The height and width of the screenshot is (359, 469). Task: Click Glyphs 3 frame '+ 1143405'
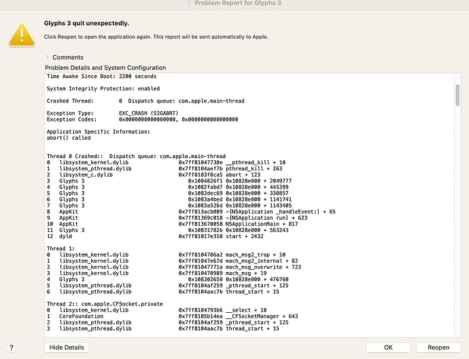[169, 206]
